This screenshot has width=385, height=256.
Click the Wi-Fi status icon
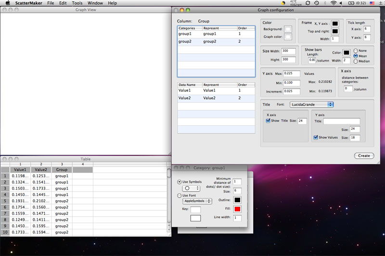[333, 3]
